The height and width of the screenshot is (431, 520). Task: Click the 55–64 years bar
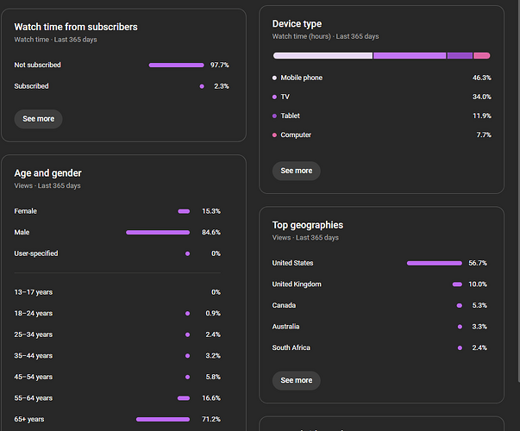click(x=184, y=398)
